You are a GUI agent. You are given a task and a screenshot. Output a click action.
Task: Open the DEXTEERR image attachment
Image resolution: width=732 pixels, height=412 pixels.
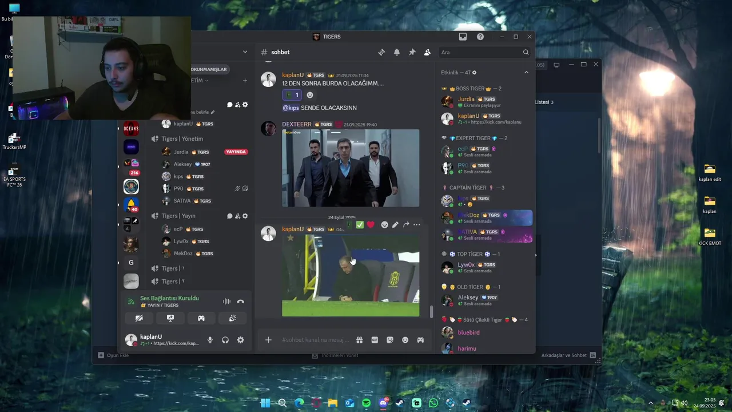point(351,168)
